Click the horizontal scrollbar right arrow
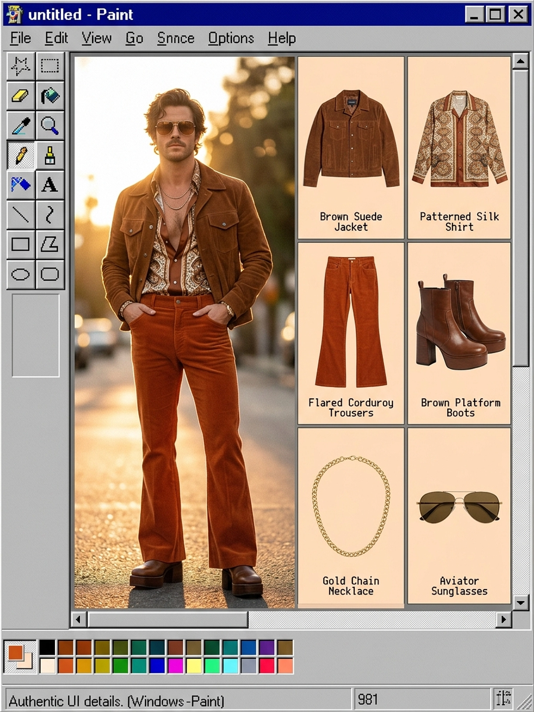 [x=503, y=619]
